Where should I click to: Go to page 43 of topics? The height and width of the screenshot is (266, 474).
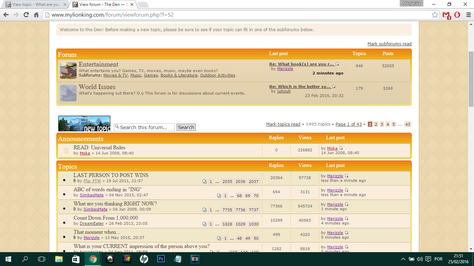(x=407, y=124)
